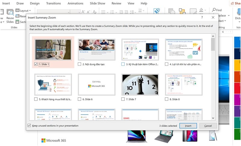
Task: Click the Arrange icon
Action: coord(182,11)
